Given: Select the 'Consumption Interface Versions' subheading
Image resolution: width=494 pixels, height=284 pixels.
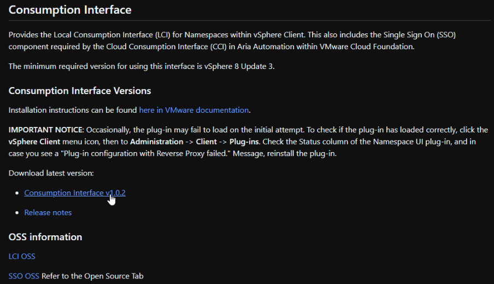Looking at the screenshot, I should pos(80,91).
